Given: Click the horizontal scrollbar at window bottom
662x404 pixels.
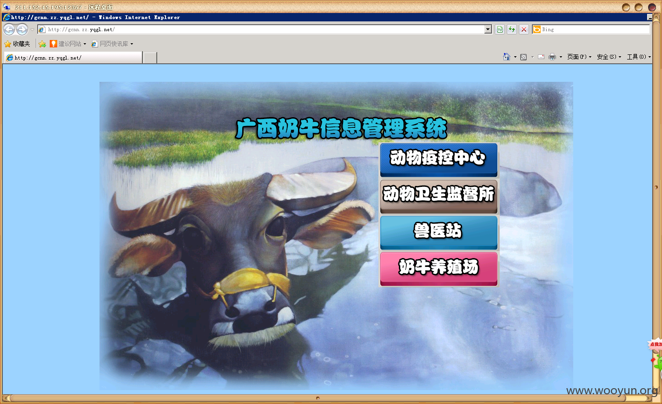Looking at the screenshot, I should 318,398.
